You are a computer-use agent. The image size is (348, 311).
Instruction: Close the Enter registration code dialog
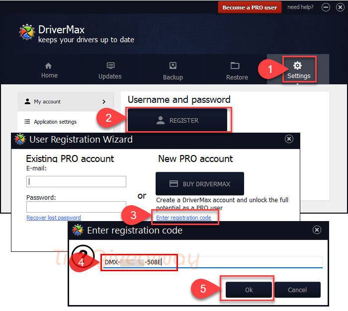point(317,230)
